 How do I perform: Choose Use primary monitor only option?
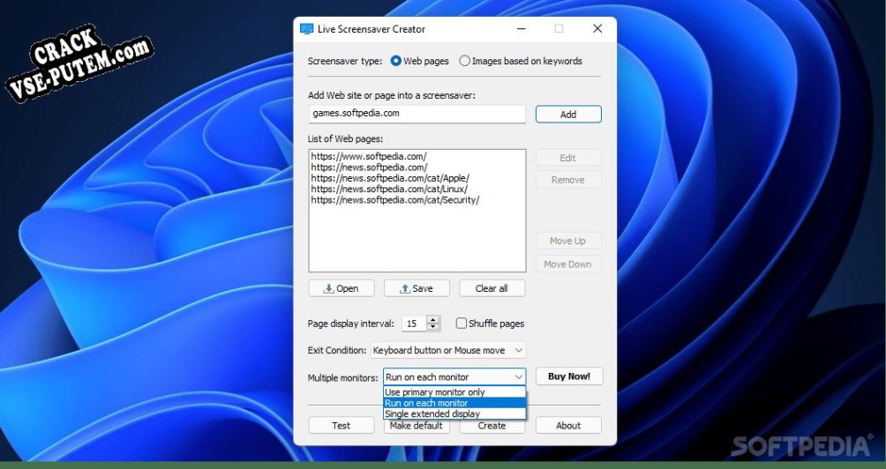pos(454,392)
